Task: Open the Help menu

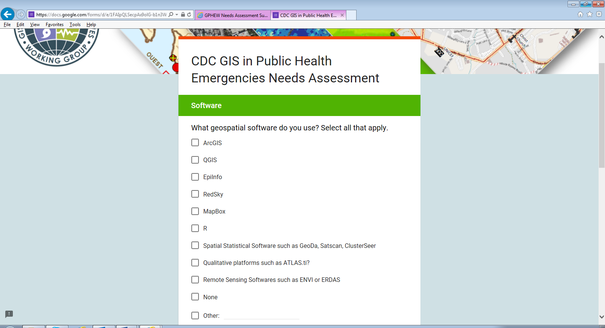Action: (x=91, y=25)
